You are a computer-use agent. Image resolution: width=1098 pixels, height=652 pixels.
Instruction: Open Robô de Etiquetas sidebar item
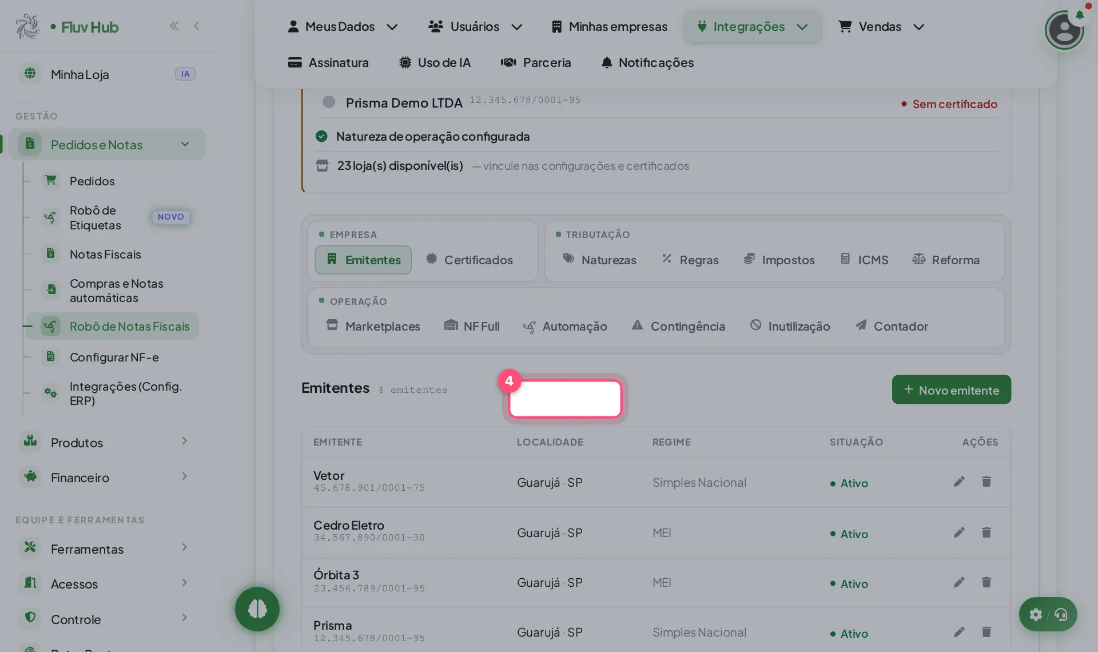pos(112,217)
